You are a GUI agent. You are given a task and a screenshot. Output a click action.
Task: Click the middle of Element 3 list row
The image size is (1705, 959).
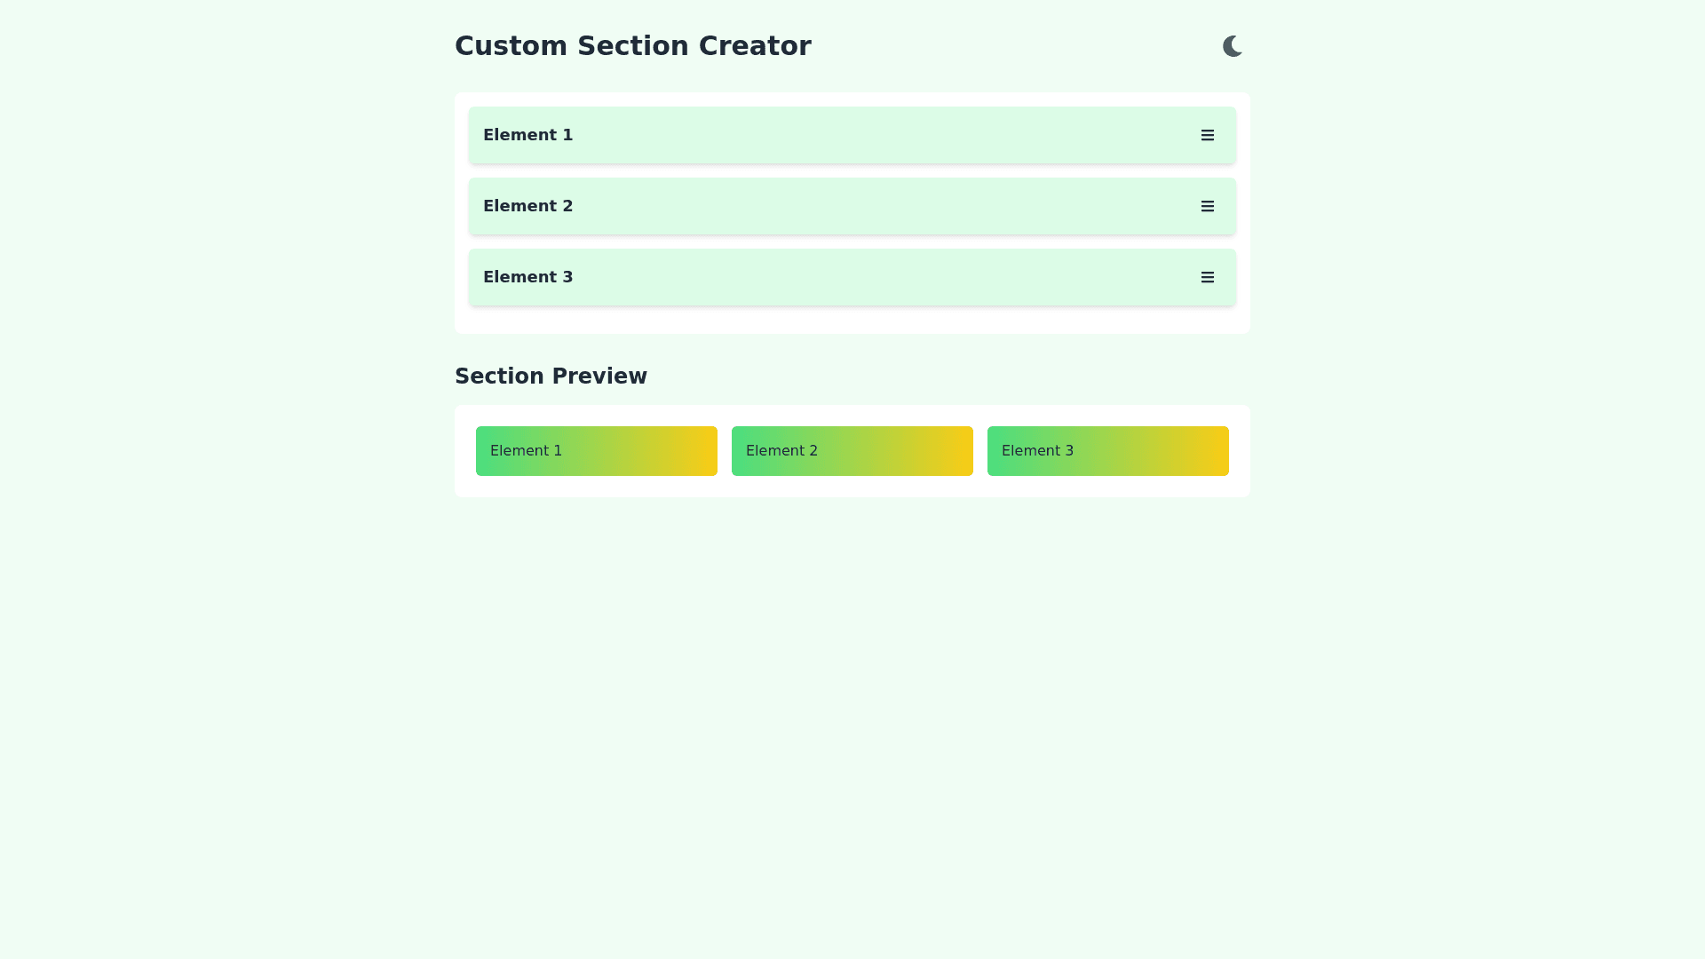[x=852, y=277]
